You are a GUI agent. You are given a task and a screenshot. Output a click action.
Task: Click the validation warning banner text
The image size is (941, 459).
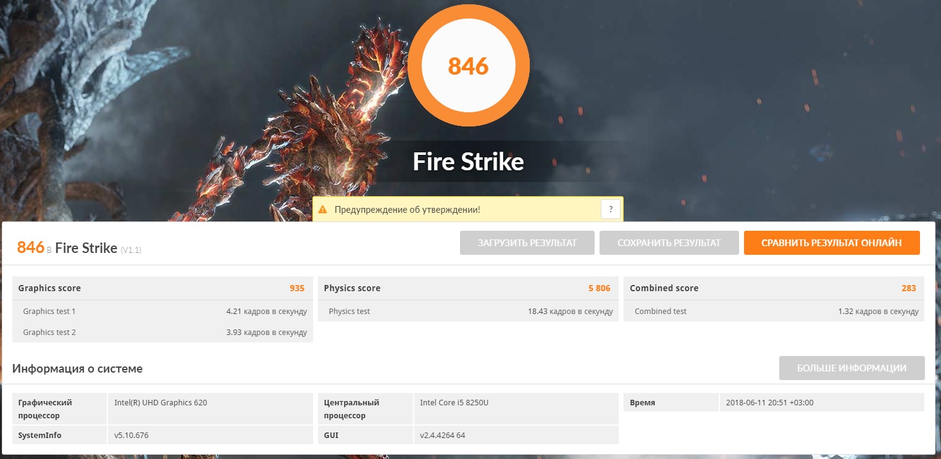[x=408, y=210]
